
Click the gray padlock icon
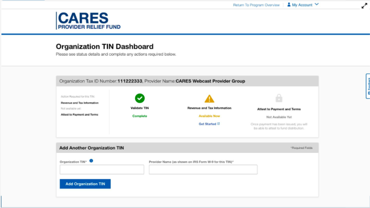(x=279, y=98)
